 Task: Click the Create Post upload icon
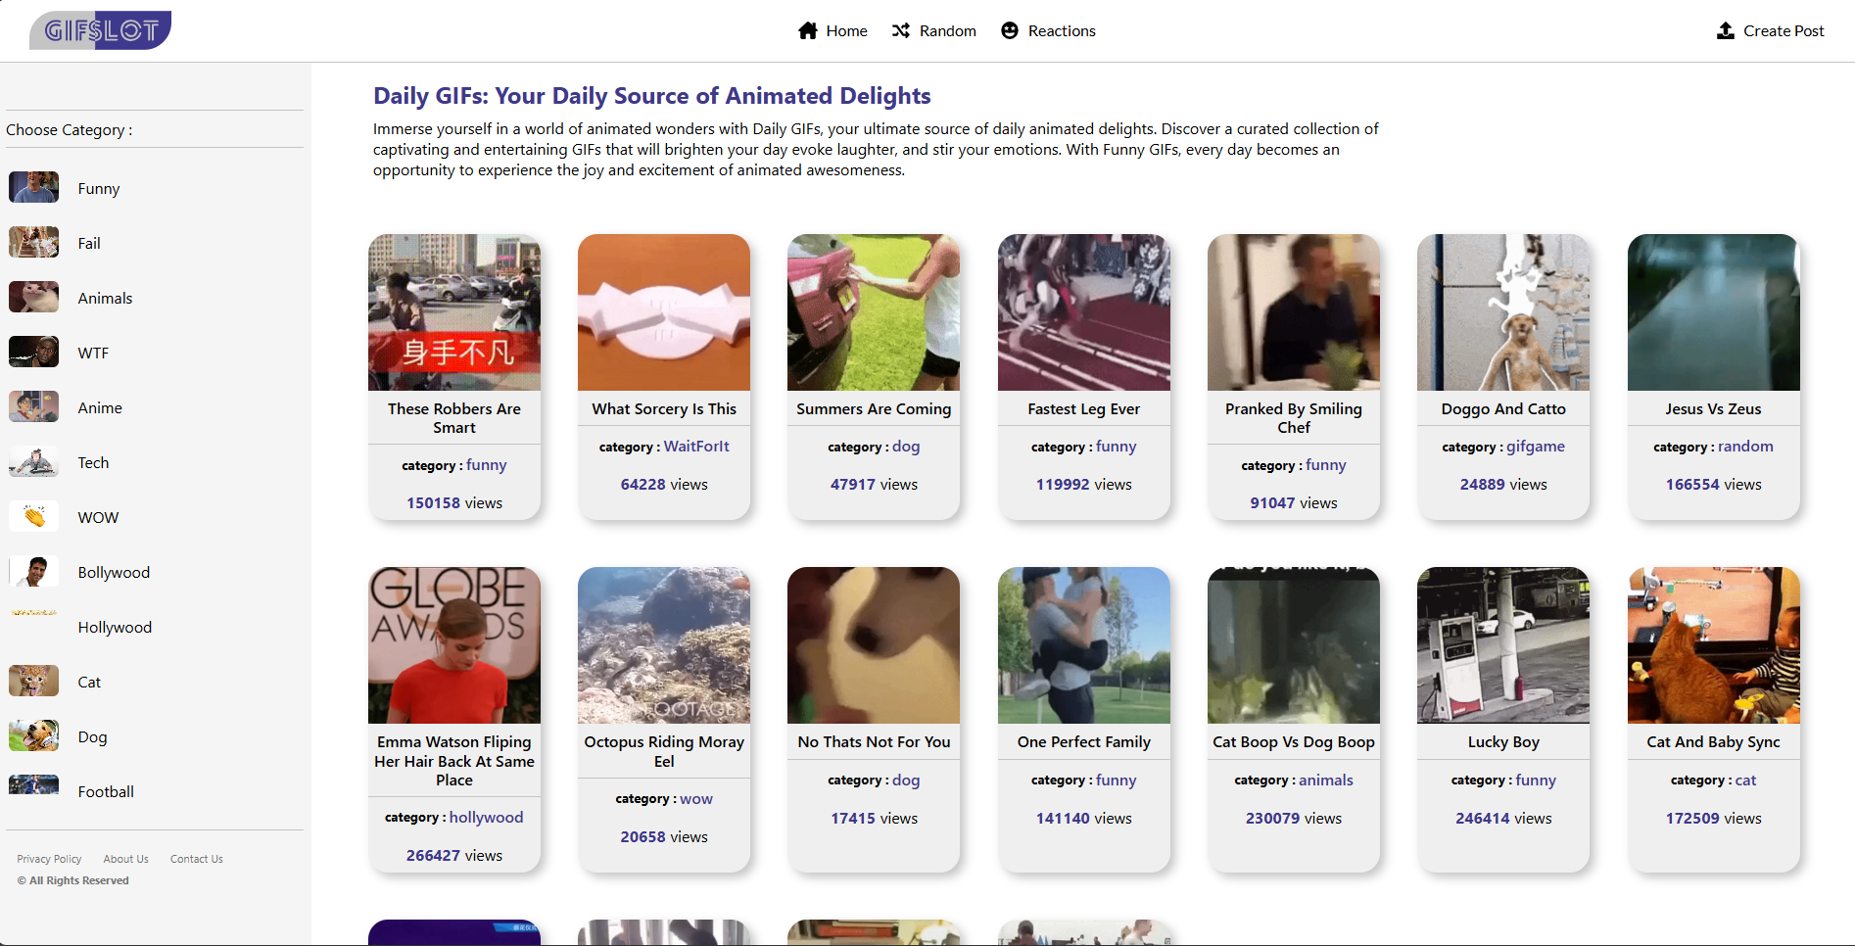1726,31
